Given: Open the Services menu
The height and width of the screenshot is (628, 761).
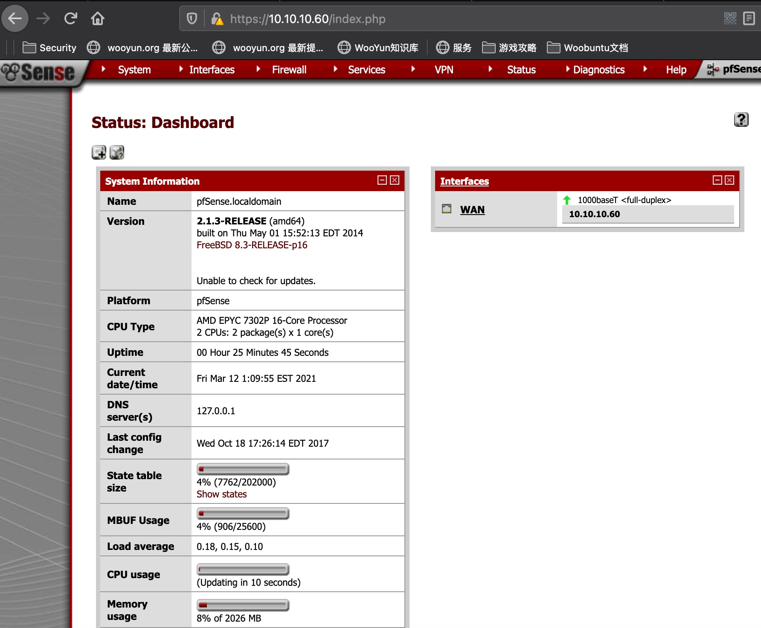Looking at the screenshot, I should tap(366, 70).
